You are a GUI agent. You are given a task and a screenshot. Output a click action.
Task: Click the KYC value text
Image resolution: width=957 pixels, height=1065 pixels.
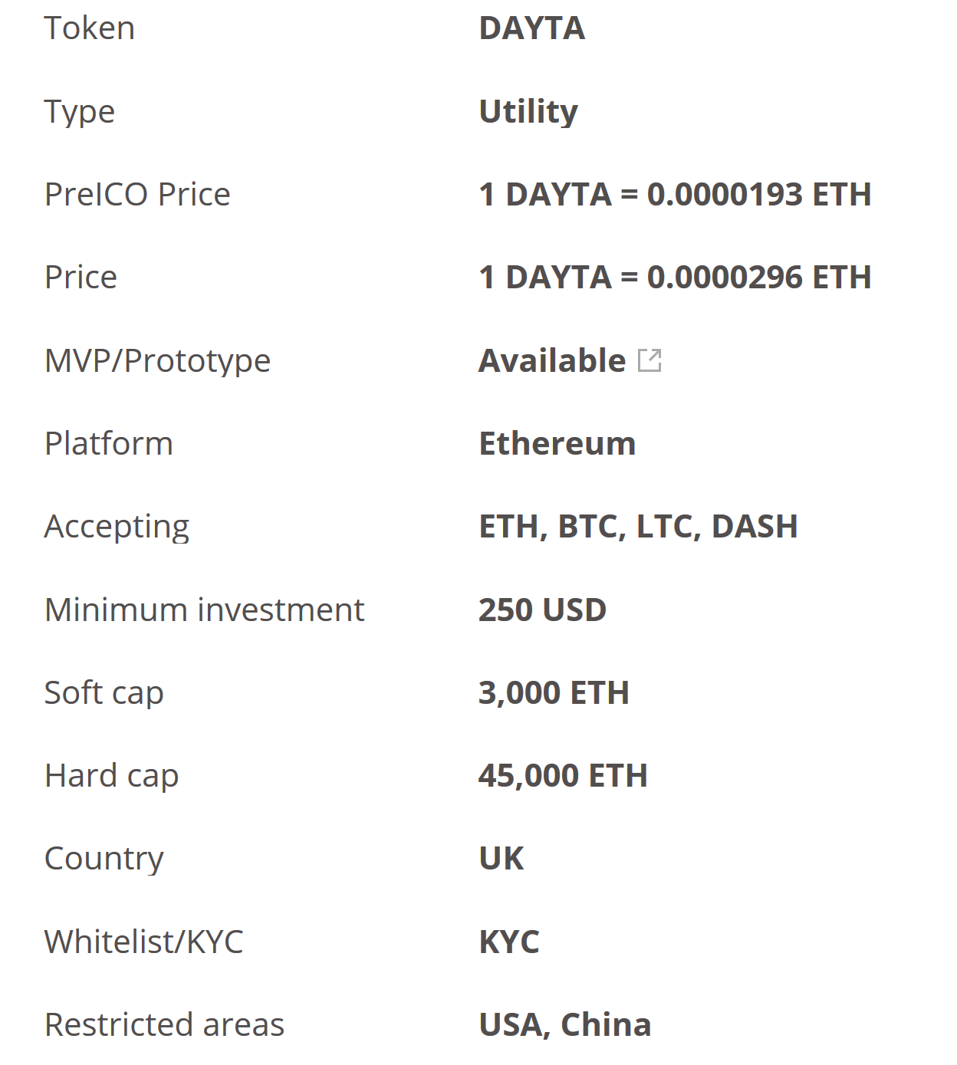click(x=509, y=942)
